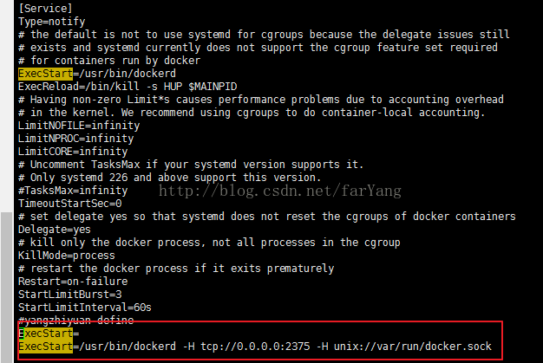Click the empty ExecStart= line in red box
This screenshot has width=543, height=363.
(49, 334)
